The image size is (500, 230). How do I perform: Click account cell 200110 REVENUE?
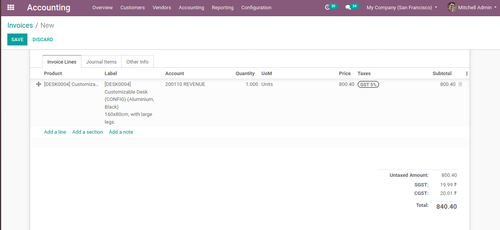click(185, 84)
